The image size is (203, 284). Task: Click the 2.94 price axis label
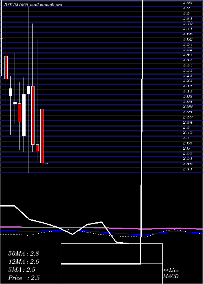click(x=187, y=112)
